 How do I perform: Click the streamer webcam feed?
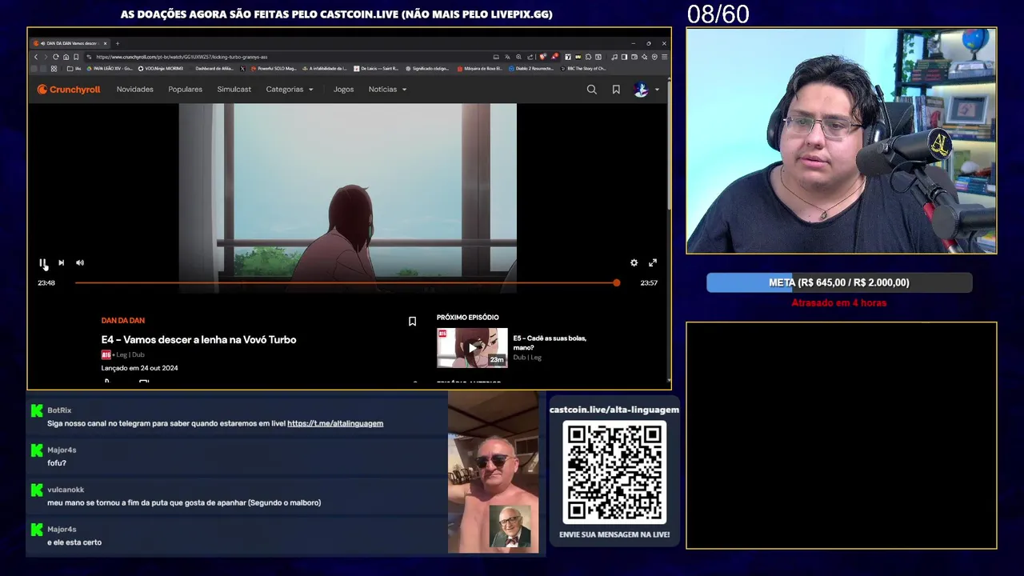[x=842, y=141]
